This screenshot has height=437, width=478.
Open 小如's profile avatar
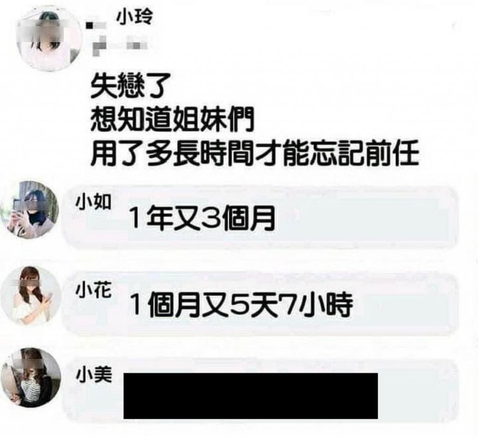pyautogui.click(x=29, y=210)
